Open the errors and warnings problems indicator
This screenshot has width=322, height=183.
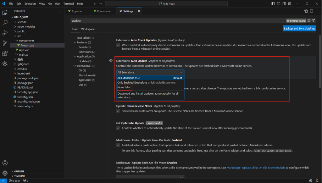point(14,181)
